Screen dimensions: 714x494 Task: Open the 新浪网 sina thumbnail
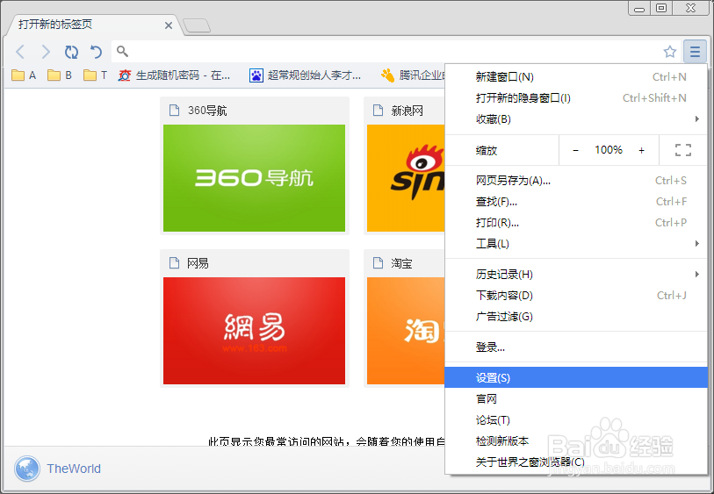pos(406,178)
